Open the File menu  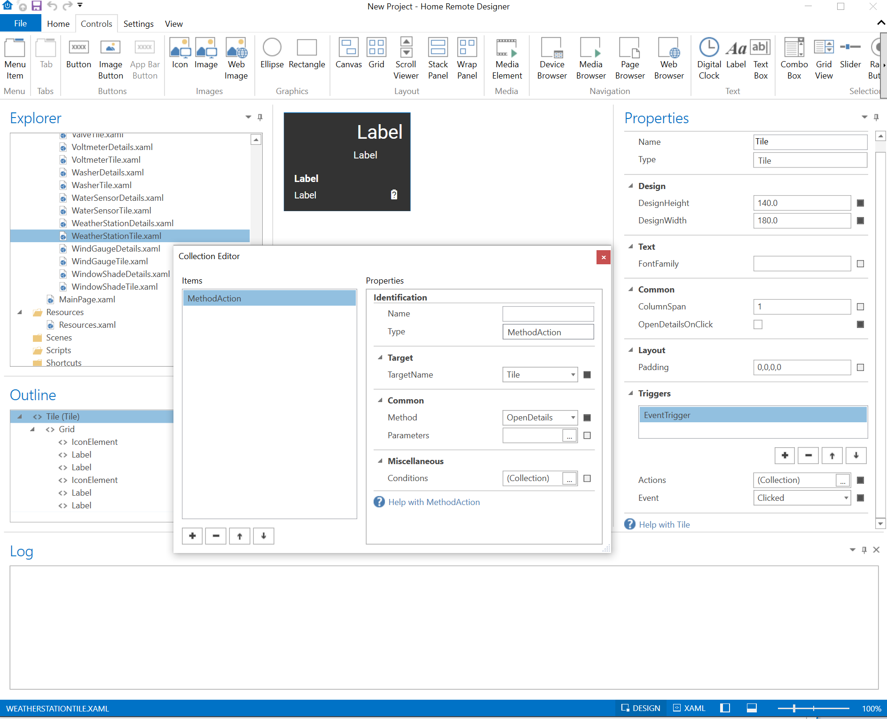(20, 24)
